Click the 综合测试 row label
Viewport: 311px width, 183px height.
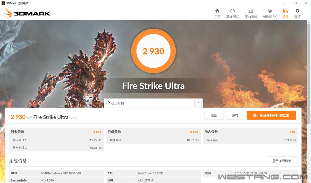coord(212,140)
